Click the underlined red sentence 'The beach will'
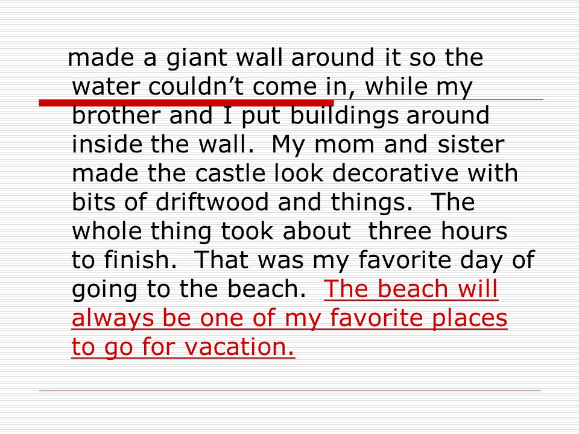579x434 pixels. point(411,289)
